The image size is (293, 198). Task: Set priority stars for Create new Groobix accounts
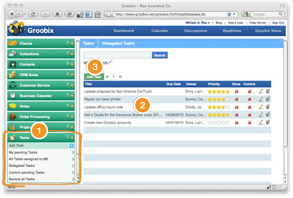(218, 123)
